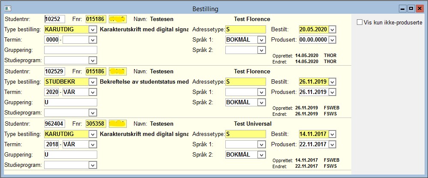The image size is (428, 178).
Task: Click Fnr field 015186 in STUDBEKR order
Action: (x=96, y=71)
